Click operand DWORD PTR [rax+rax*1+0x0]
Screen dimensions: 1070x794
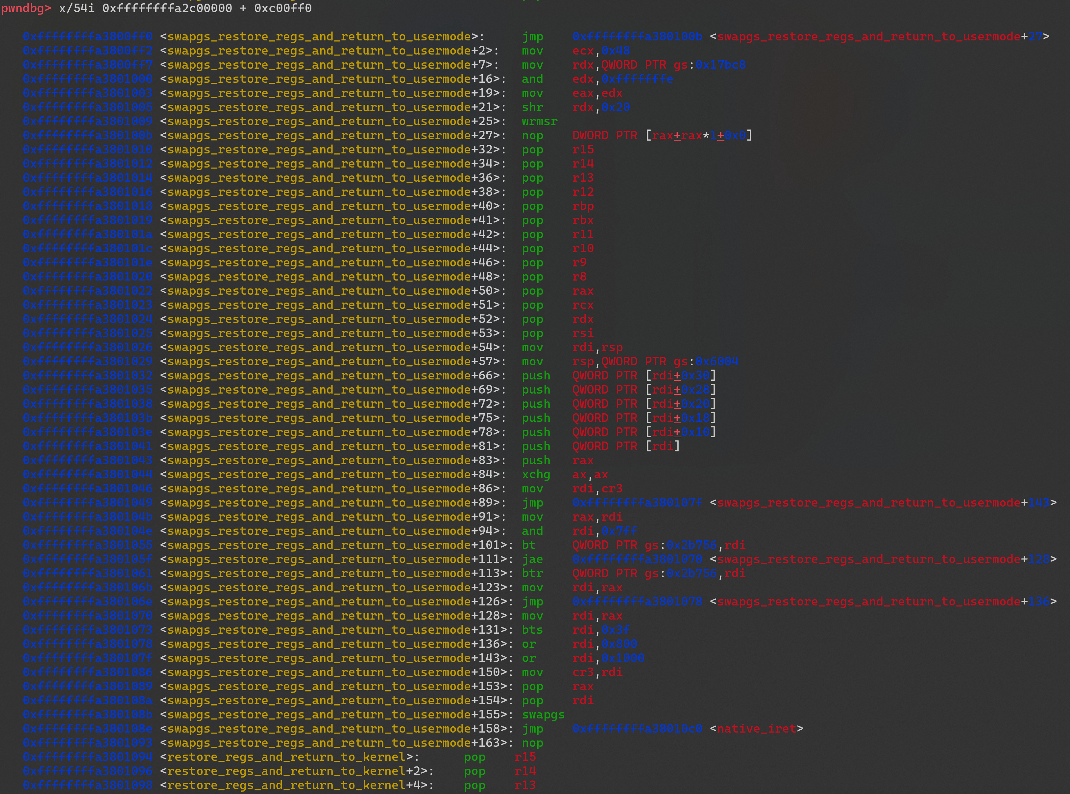pos(662,136)
